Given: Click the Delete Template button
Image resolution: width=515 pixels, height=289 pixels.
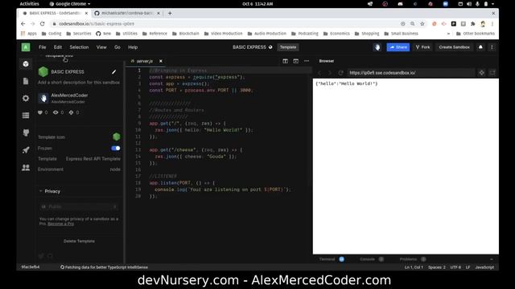Looking at the screenshot, I should (x=79, y=241).
